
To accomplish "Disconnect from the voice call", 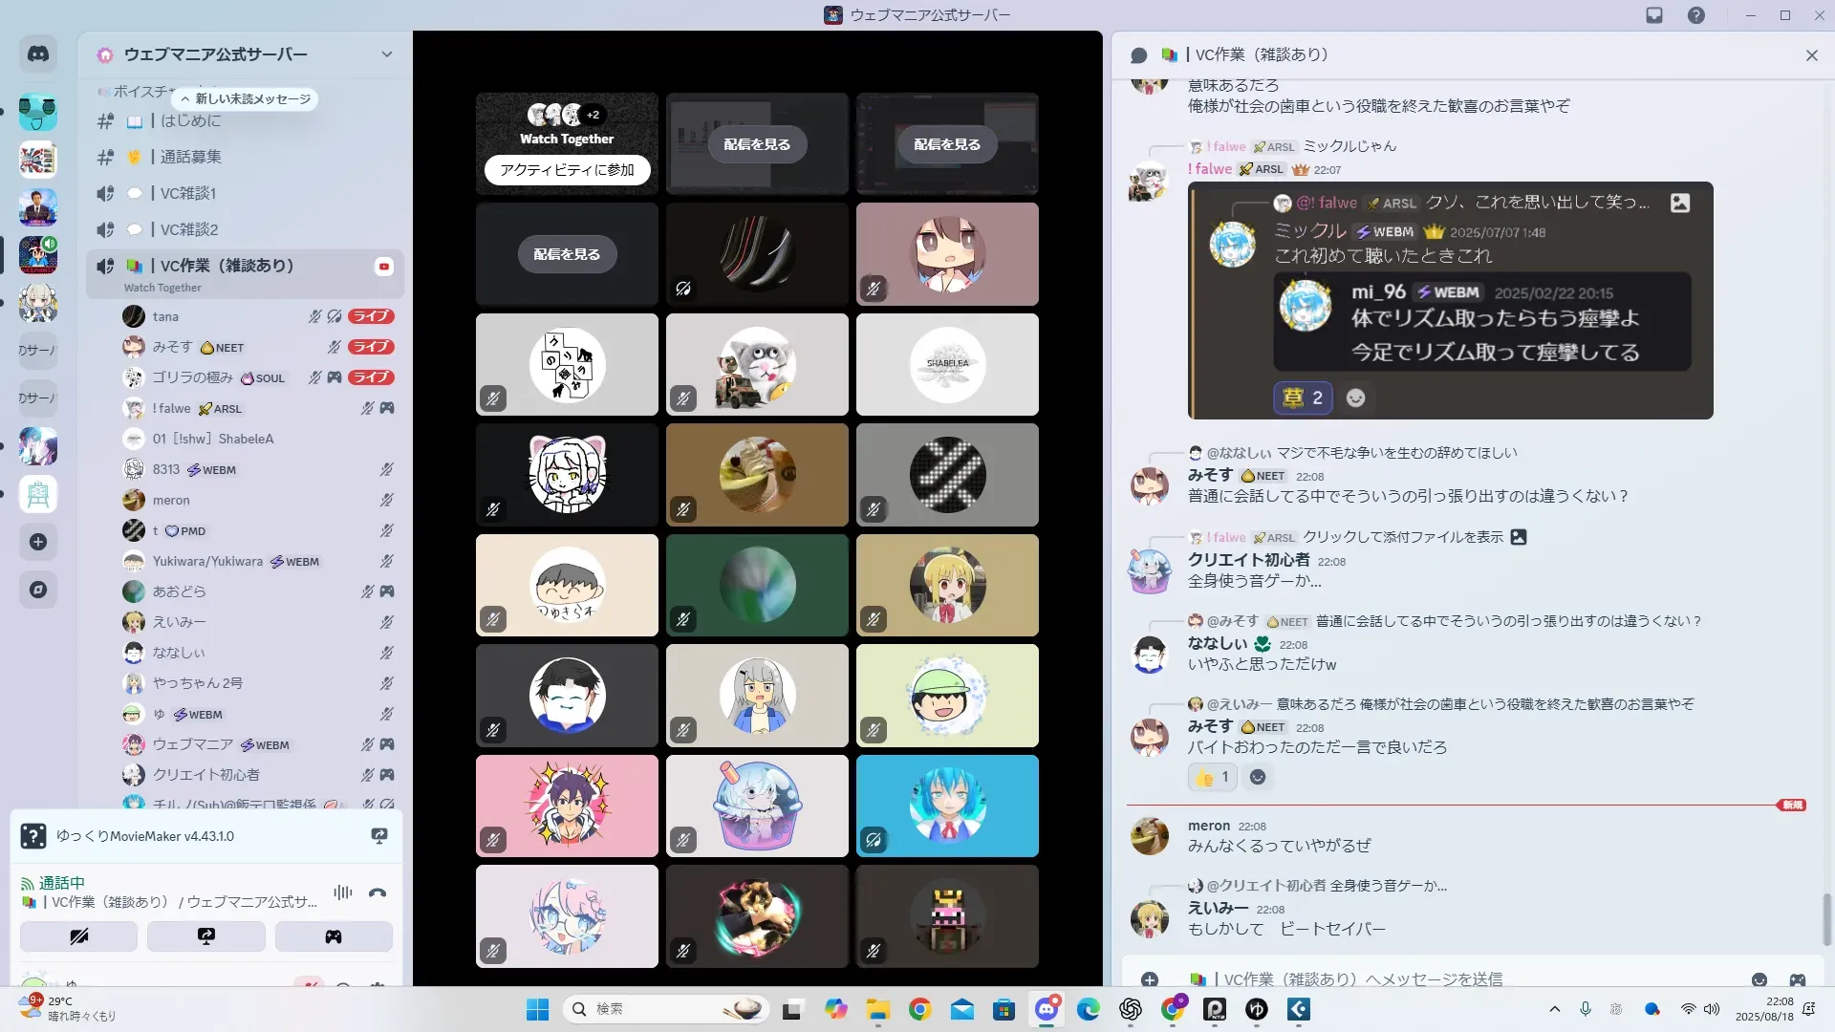I will [378, 893].
